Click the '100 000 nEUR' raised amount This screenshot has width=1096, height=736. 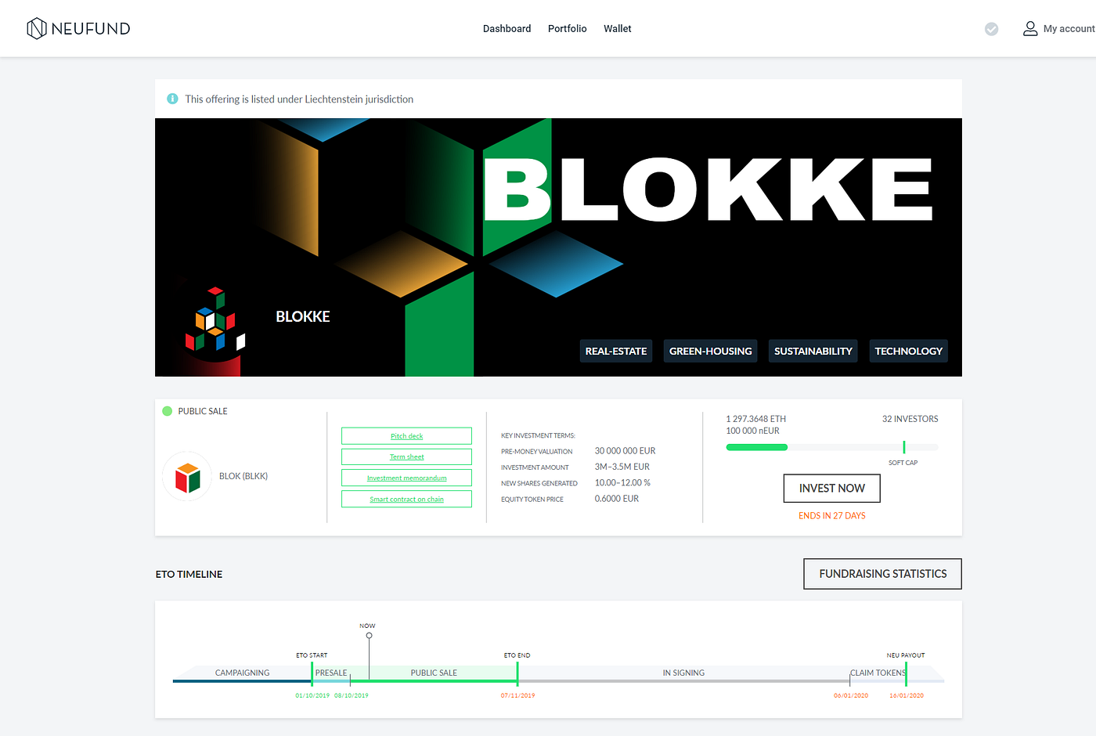point(752,431)
